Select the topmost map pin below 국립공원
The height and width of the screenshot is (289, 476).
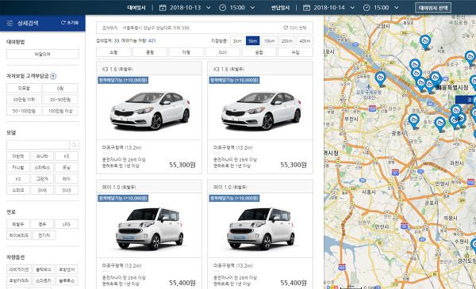[x=425, y=42]
